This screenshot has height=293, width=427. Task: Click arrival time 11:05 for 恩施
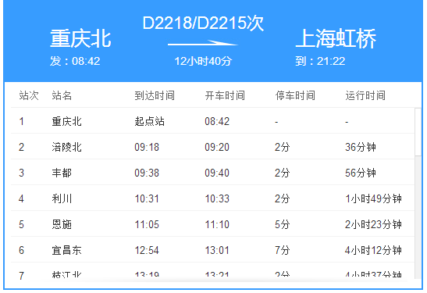tap(147, 224)
